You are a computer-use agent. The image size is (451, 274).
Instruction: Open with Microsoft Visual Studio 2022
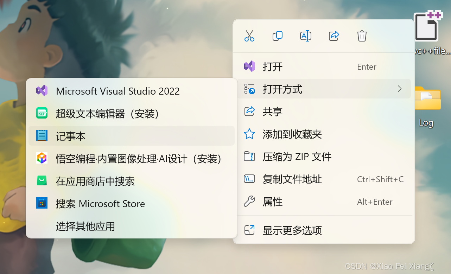click(132, 91)
